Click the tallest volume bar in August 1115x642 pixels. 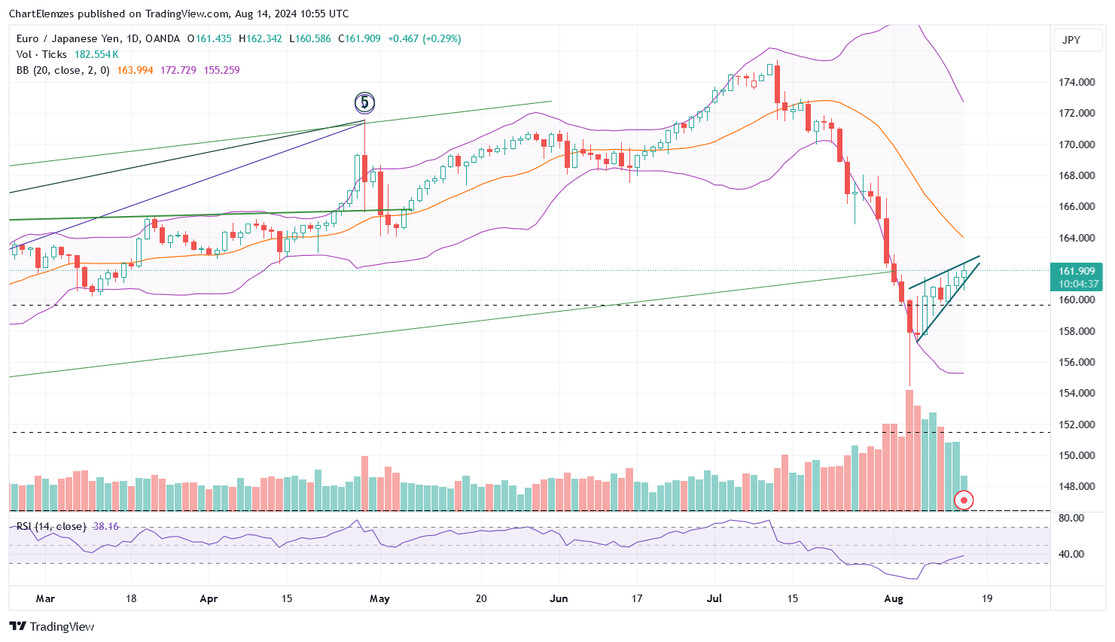tap(909, 449)
